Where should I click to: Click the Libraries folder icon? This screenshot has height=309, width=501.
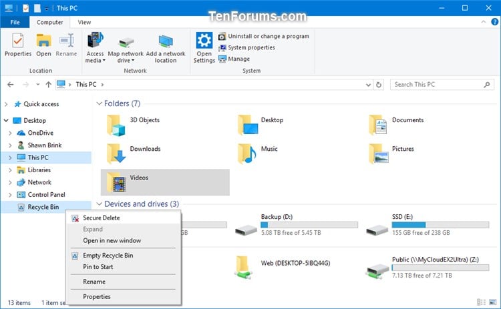coord(21,170)
